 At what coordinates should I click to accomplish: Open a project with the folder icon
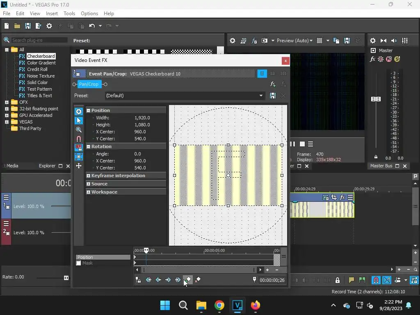(17, 26)
